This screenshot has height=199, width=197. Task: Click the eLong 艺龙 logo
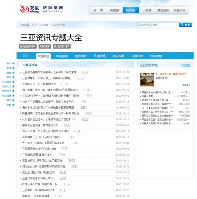coord(29,9)
